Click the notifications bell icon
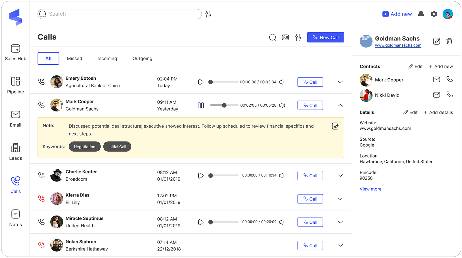 pyautogui.click(x=421, y=14)
